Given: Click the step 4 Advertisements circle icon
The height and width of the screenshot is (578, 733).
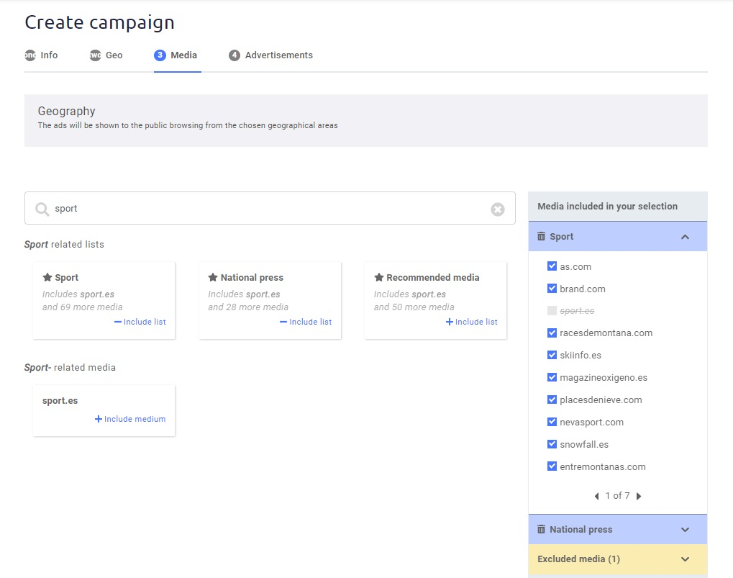Looking at the screenshot, I should tap(235, 55).
